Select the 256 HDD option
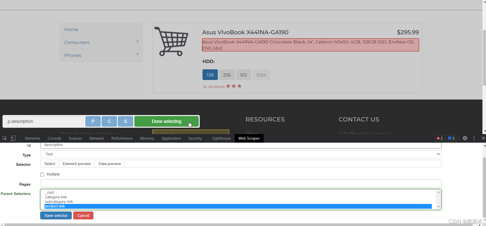 (x=227, y=75)
